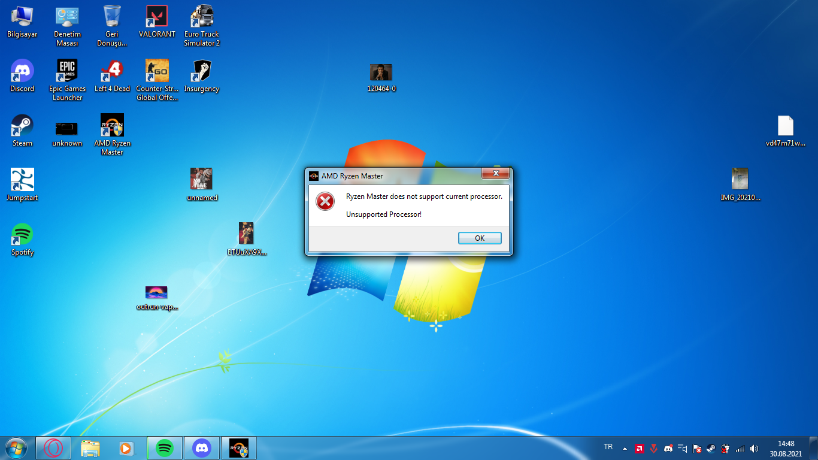Switch to Discord on the taskbar
Screen dimensions: 818x460
[x=202, y=448]
